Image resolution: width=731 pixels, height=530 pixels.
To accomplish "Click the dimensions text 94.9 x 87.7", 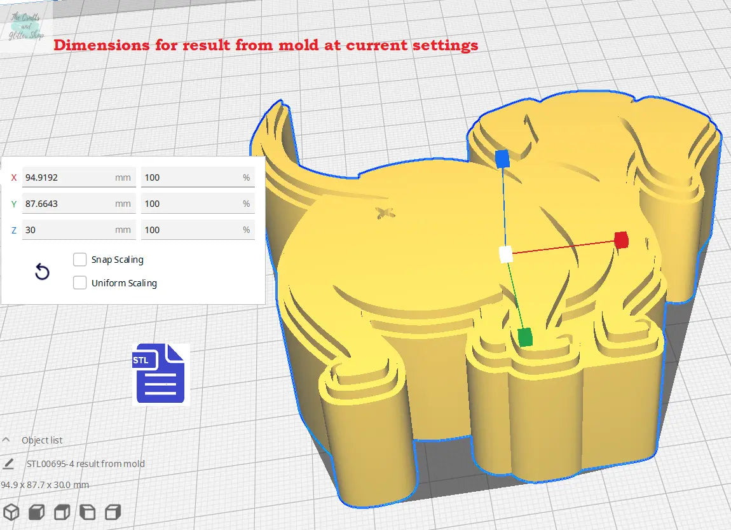I will tap(43, 485).
